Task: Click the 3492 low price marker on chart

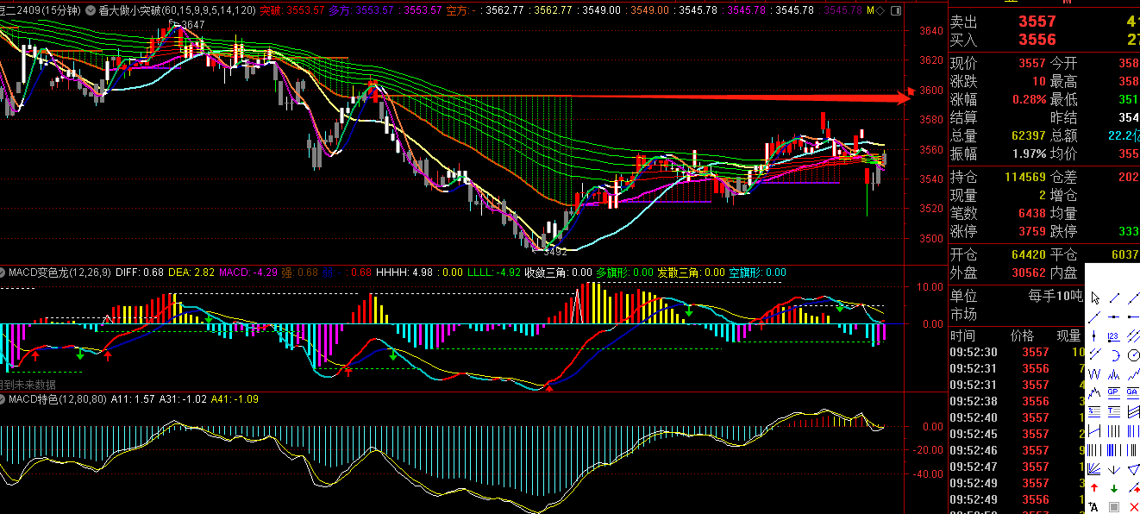Action: (x=554, y=252)
